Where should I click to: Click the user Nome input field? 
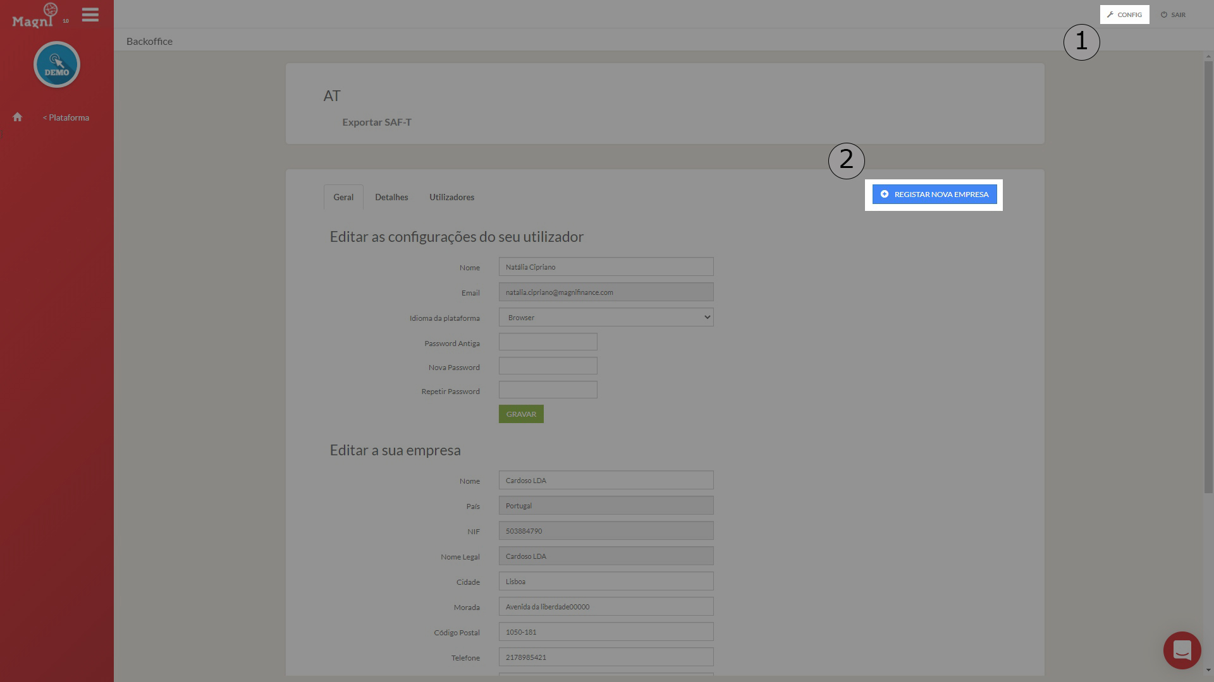(606, 267)
